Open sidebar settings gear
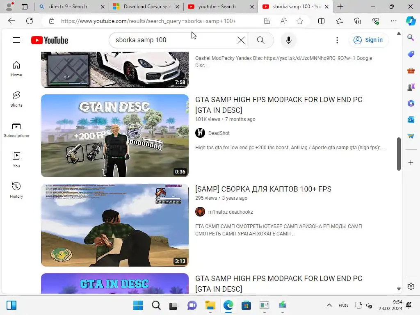The height and width of the screenshot is (315, 420). (x=411, y=286)
